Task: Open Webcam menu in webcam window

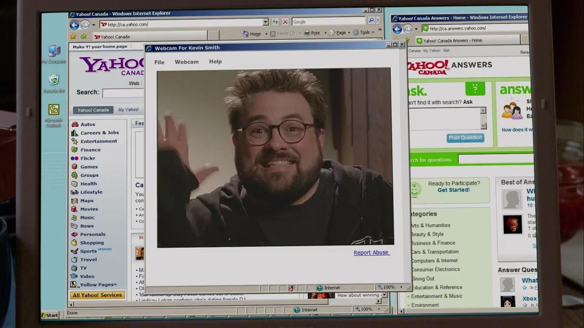Action: pyautogui.click(x=187, y=62)
